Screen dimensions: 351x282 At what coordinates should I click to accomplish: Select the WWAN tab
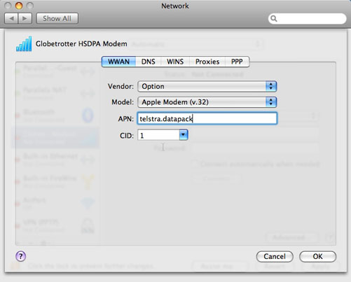coord(118,62)
